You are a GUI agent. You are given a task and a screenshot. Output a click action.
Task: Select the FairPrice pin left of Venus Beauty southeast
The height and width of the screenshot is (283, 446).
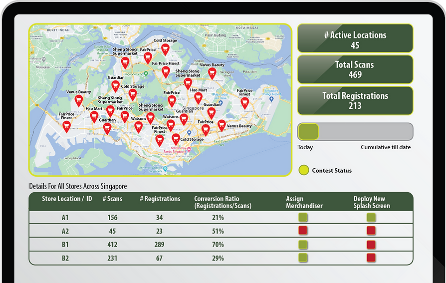click(206, 130)
